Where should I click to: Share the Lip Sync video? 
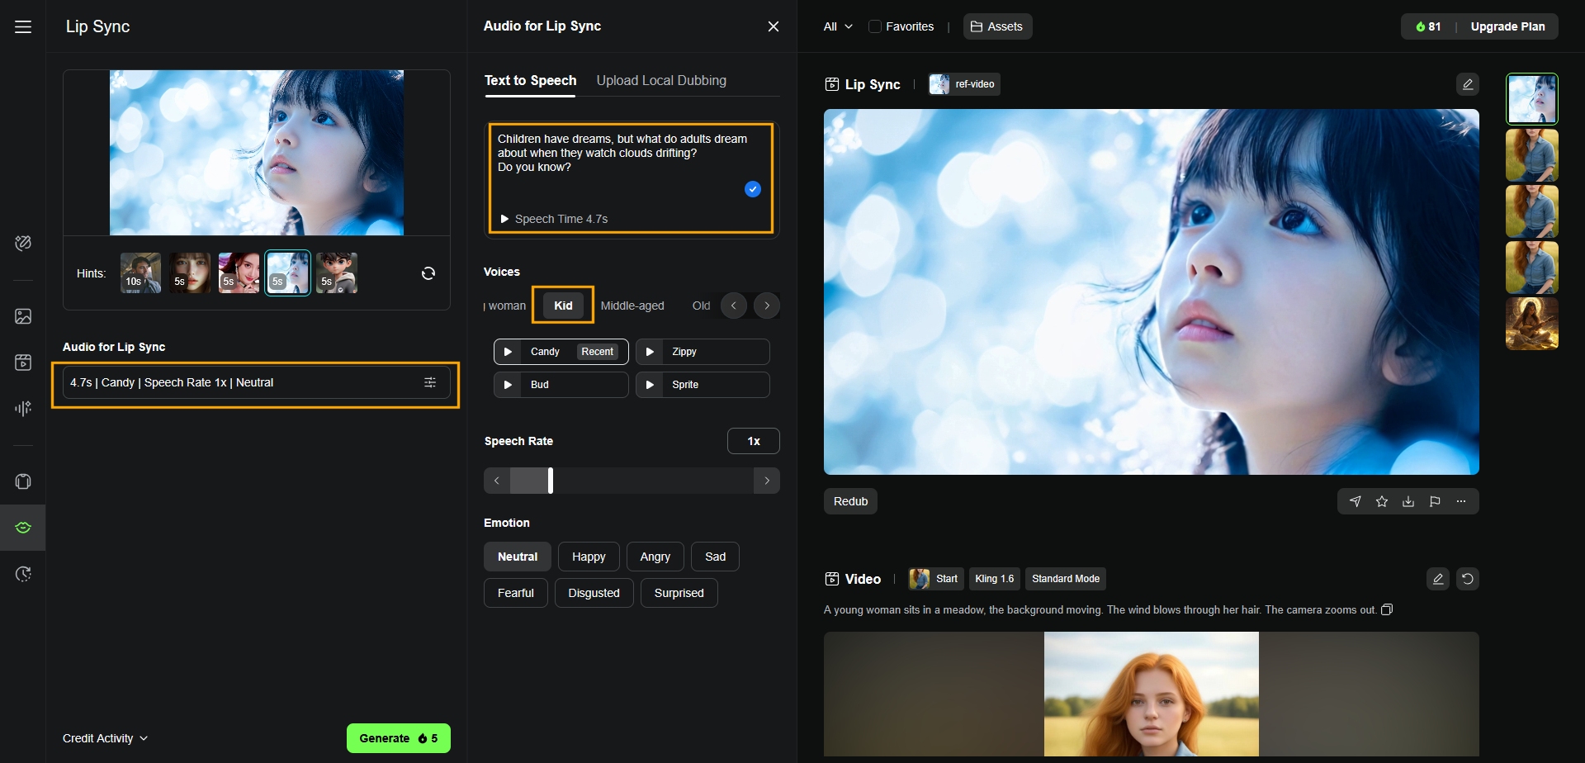(x=1356, y=501)
